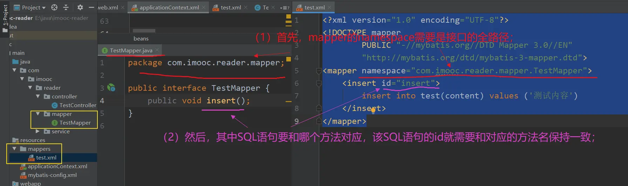Close test.xml tab in right editor split
This screenshot has height=186, width=628.
(329, 7)
